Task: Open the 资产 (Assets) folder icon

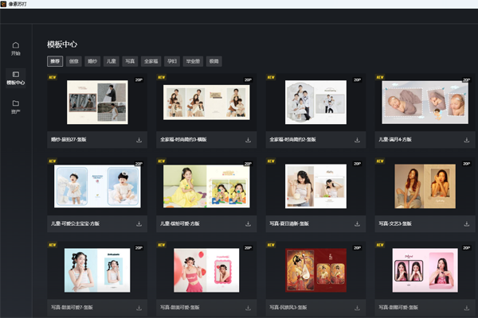Action: [x=16, y=105]
